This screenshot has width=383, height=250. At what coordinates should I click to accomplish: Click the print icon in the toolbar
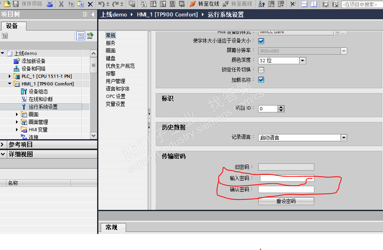tap(50, 4)
